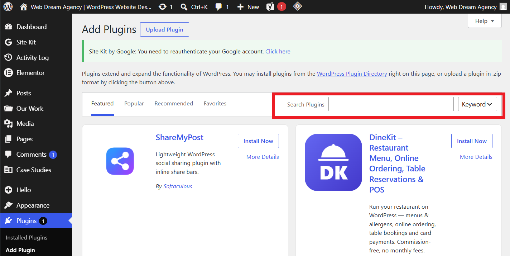Click the Comments count badge in sidebar
The height and width of the screenshot is (256, 510).
coord(53,155)
